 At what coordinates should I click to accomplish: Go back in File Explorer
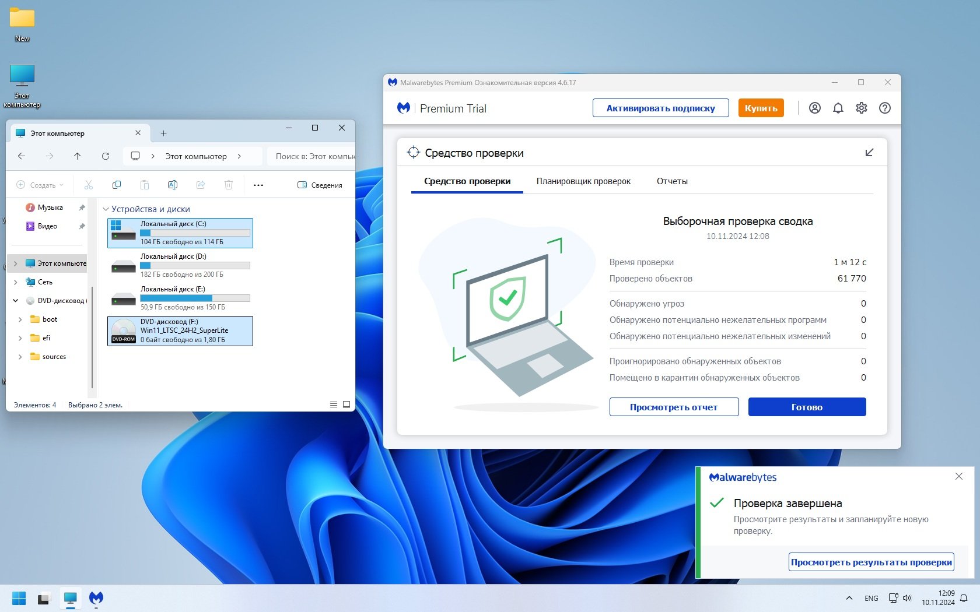point(22,156)
